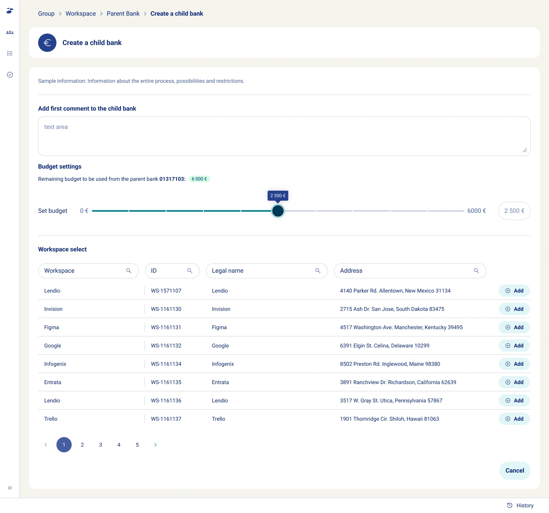This screenshot has width=549, height=513.
Task: Click search icon in Workspace filter
Action: [x=129, y=271]
